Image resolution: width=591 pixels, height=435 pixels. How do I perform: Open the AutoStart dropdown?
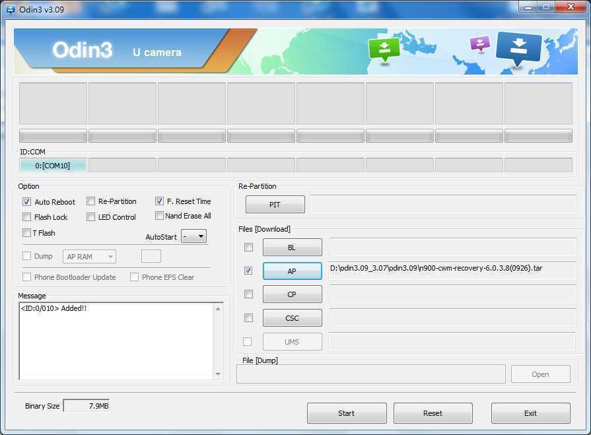coord(193,236)
